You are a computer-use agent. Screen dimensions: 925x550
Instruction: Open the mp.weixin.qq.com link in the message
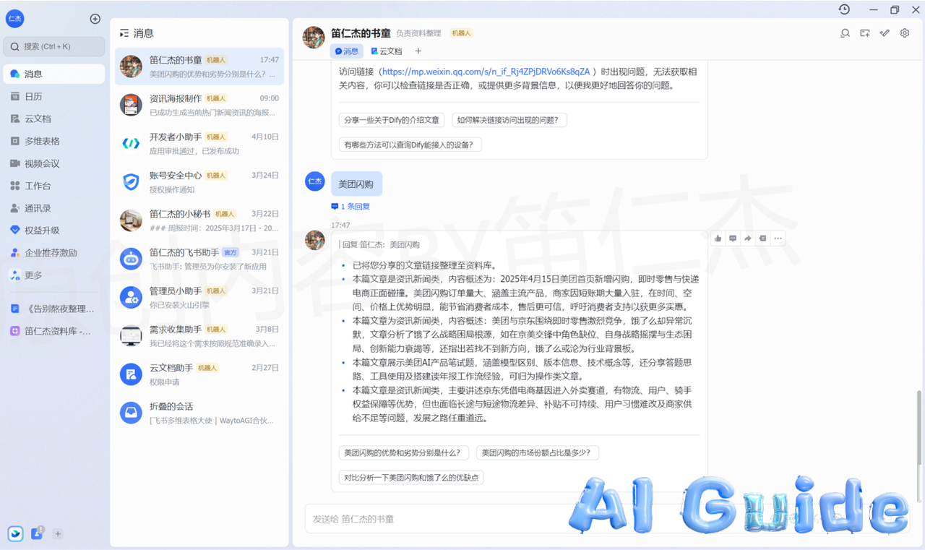(486, 72)
